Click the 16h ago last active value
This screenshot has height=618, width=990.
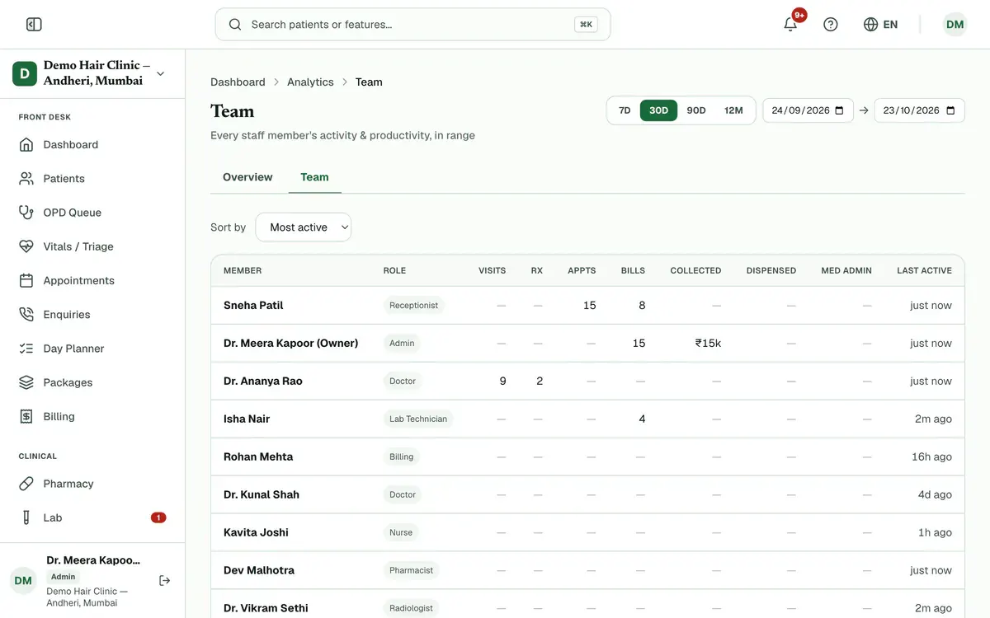[x=931, y=456]
